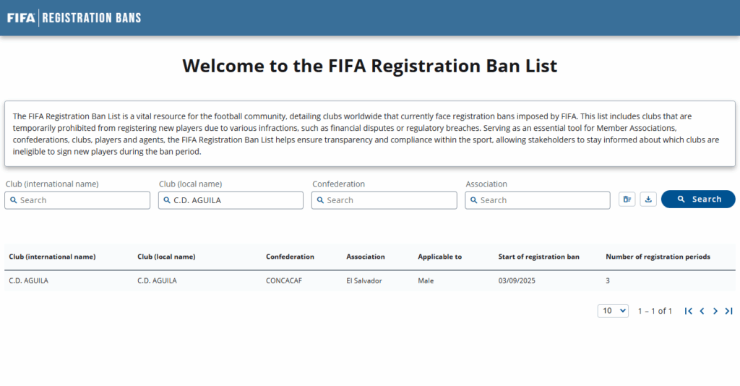
Task: Click the FIFA logo in header
Action: [x=21, y=18]
